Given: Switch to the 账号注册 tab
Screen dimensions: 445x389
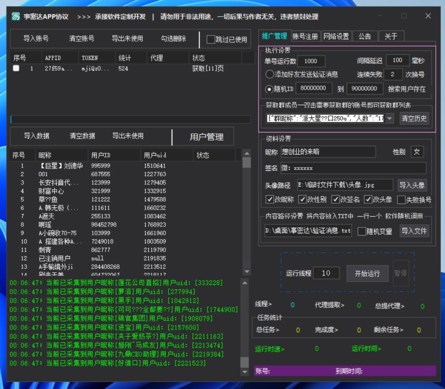Looking at the screenshot, I should [305, 36].
